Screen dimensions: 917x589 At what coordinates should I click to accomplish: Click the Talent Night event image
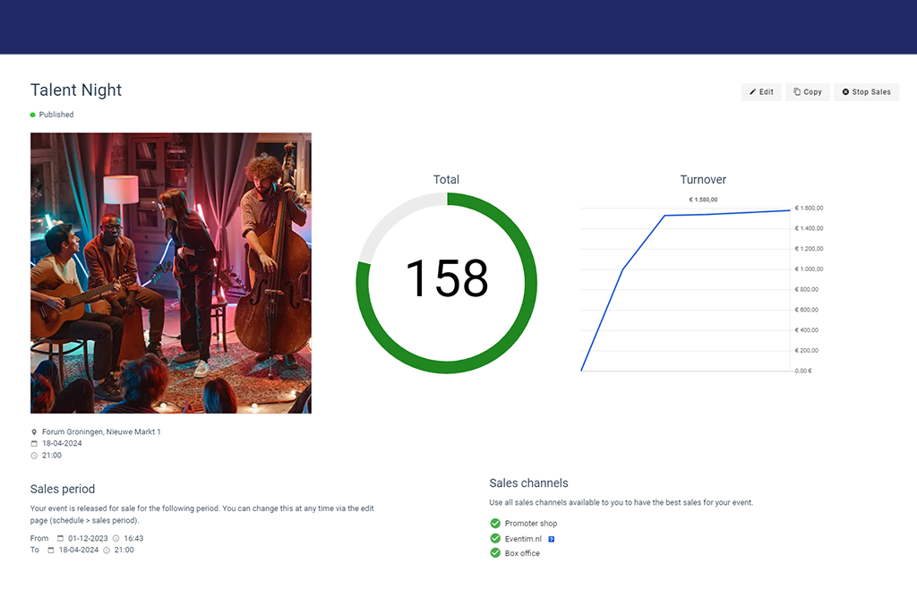coord(171,273)
